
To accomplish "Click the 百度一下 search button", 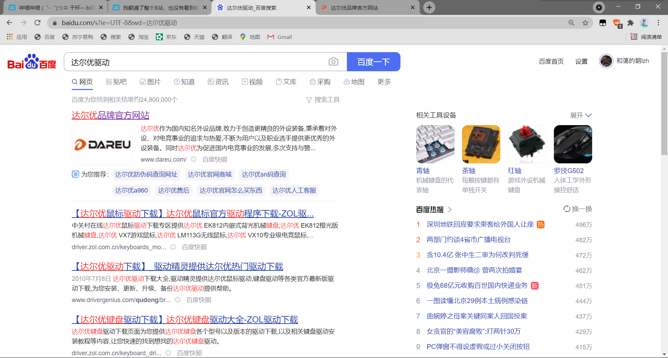I will click(374, 62).
